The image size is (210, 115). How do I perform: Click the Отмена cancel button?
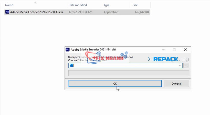(176, 84)
